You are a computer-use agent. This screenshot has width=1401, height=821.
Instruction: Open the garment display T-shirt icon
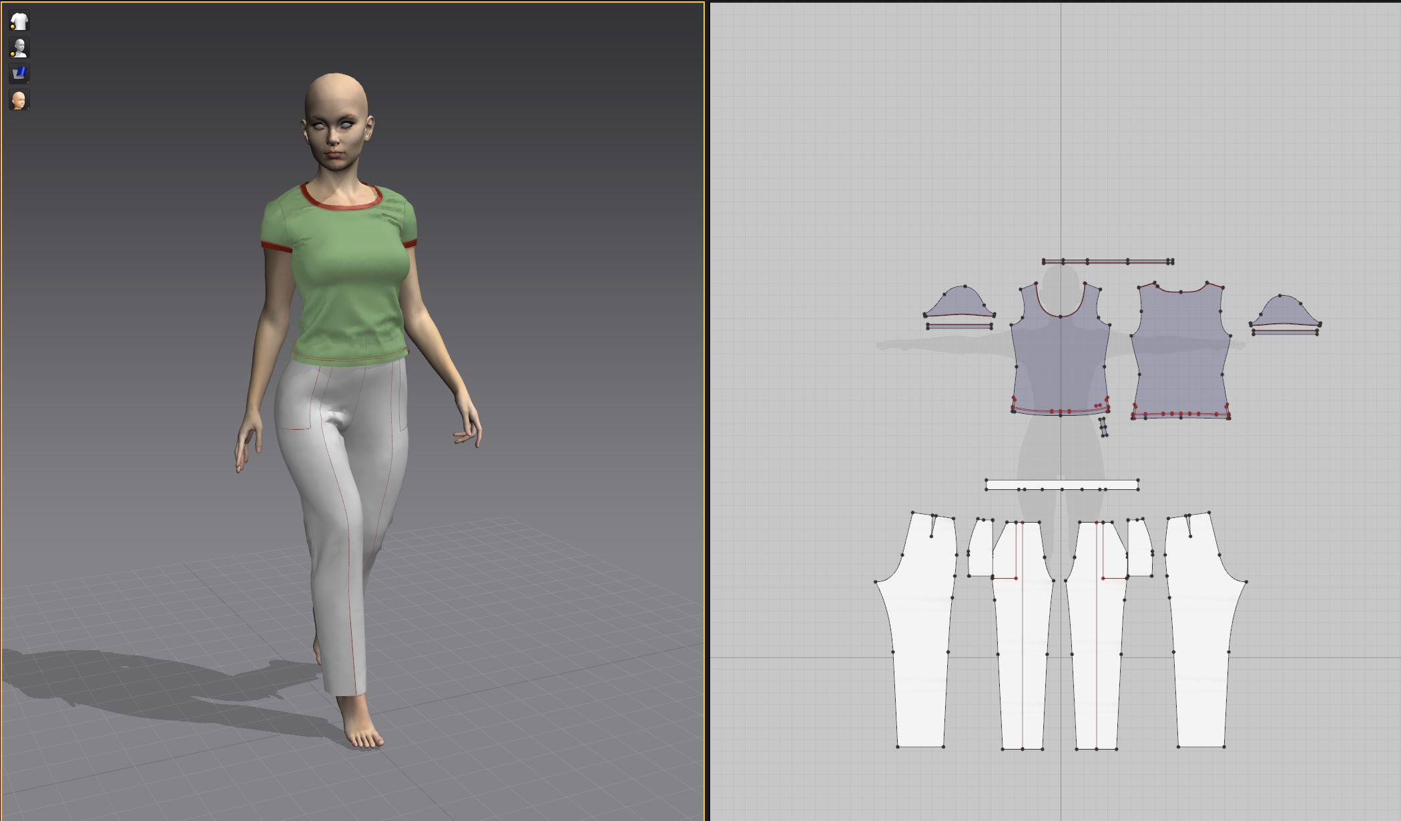19,21
